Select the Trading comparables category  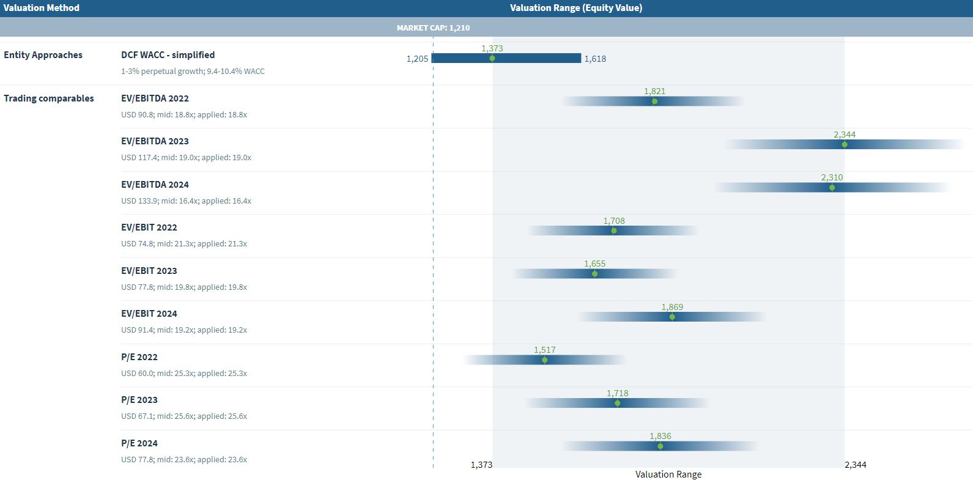click(x=49, y=98)
